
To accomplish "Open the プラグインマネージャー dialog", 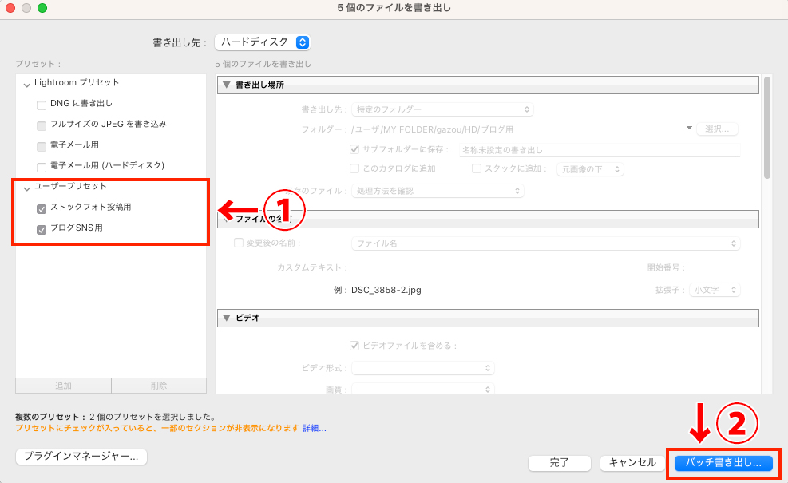I will coord(80,457).
